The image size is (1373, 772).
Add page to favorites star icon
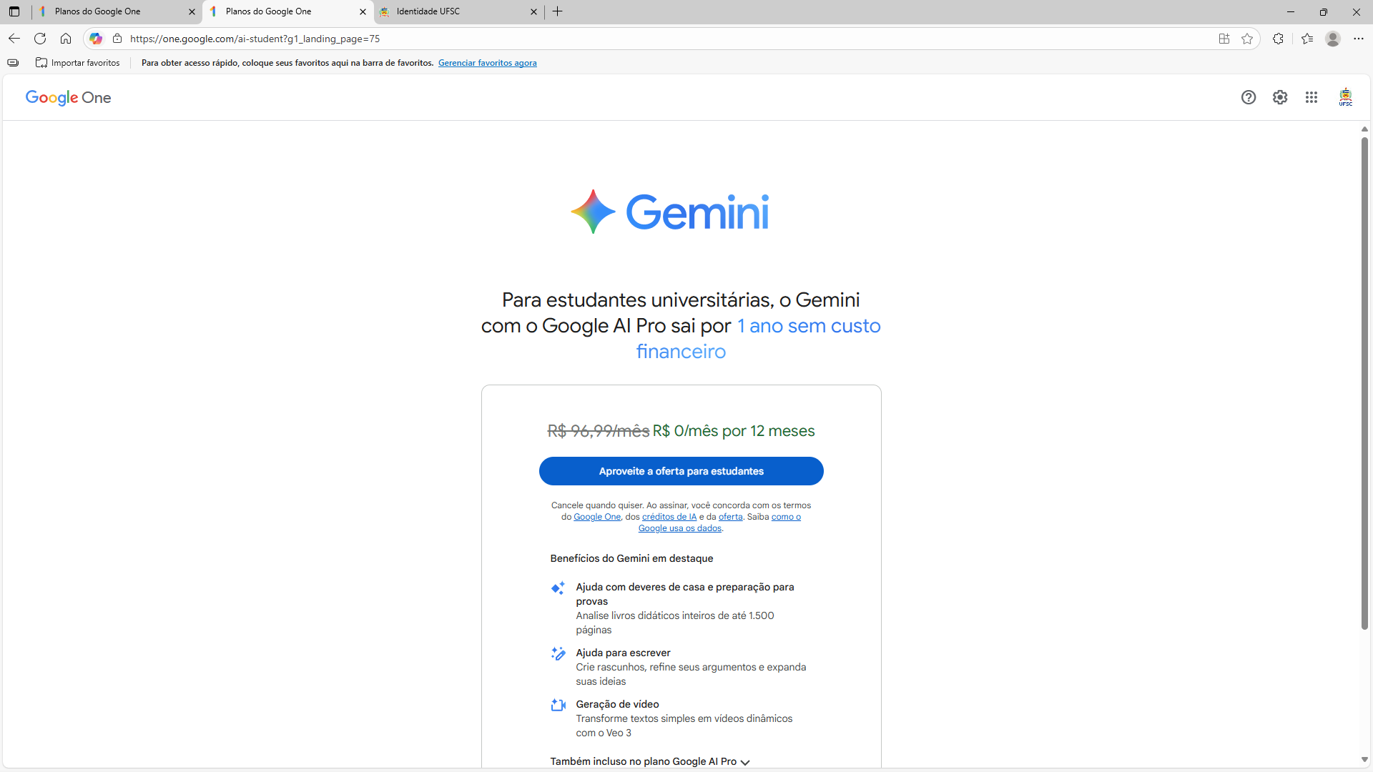pyautogui.click(x=1247, y=39)
